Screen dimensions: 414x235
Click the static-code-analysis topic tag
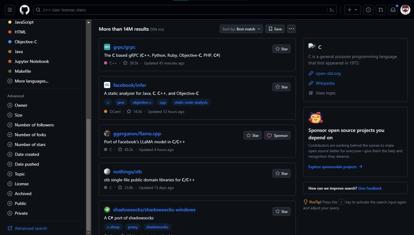(x=191, y=102)
